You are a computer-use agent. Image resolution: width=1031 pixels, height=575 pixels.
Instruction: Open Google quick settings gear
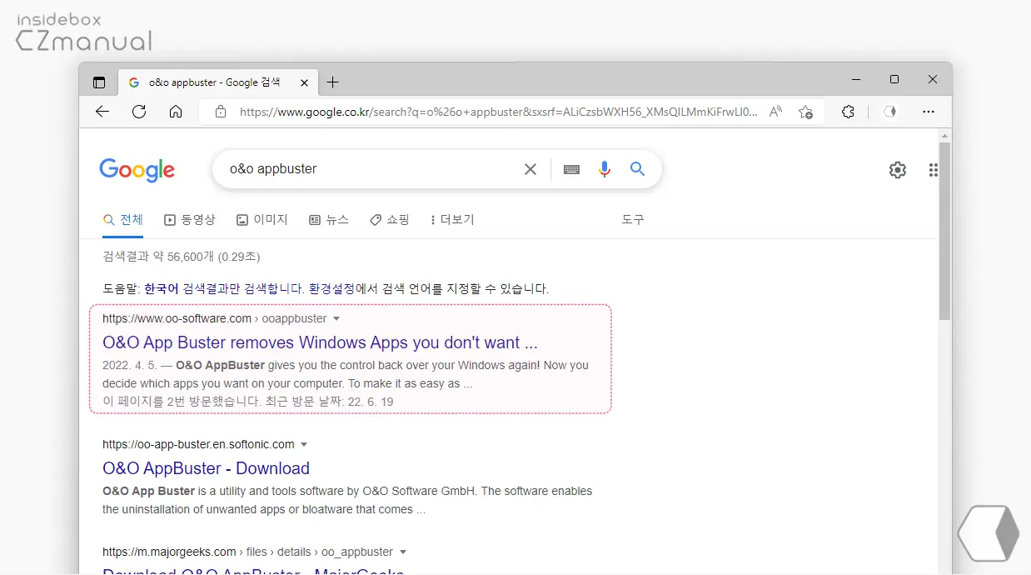tap(897, 170)
